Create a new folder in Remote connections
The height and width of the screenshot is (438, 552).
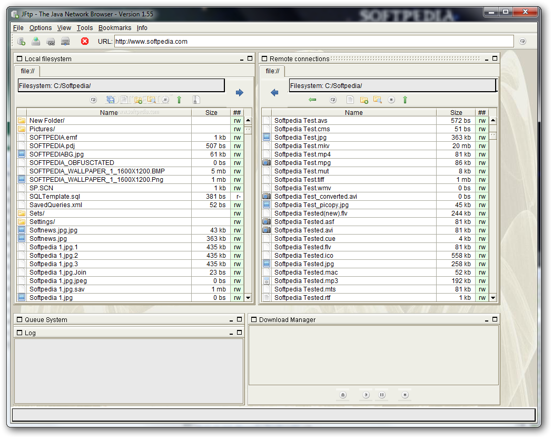point(364,100)
